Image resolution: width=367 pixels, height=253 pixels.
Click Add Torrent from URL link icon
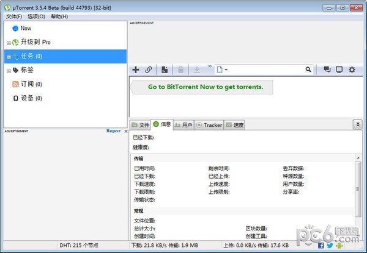[x=149, y=69]
